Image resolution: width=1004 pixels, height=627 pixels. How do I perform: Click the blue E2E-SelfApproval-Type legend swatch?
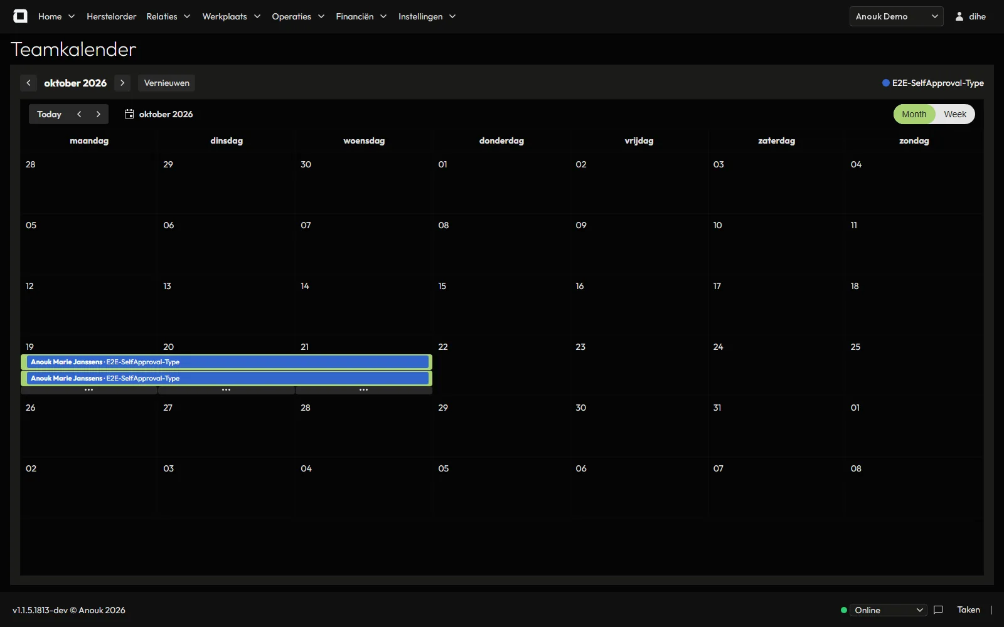[x=886, y=83]
